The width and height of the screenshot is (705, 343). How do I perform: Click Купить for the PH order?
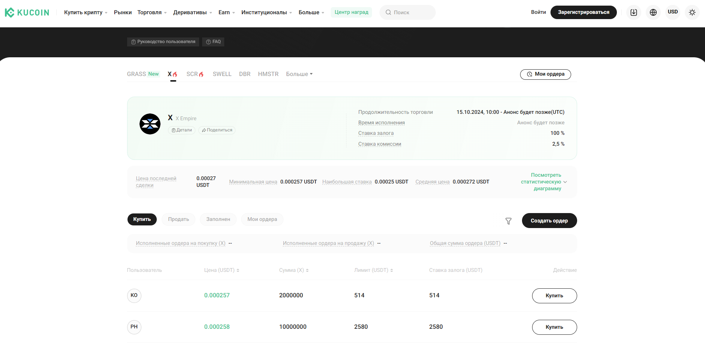pos(555,327)
